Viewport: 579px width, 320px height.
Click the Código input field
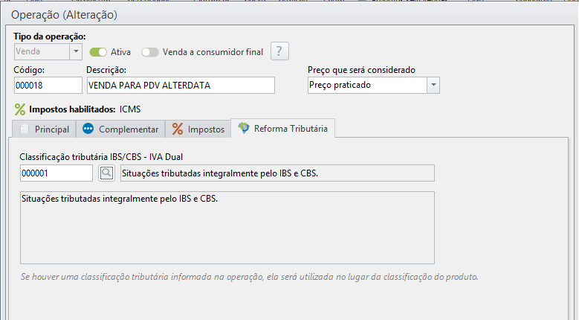(x=47, y=85)
